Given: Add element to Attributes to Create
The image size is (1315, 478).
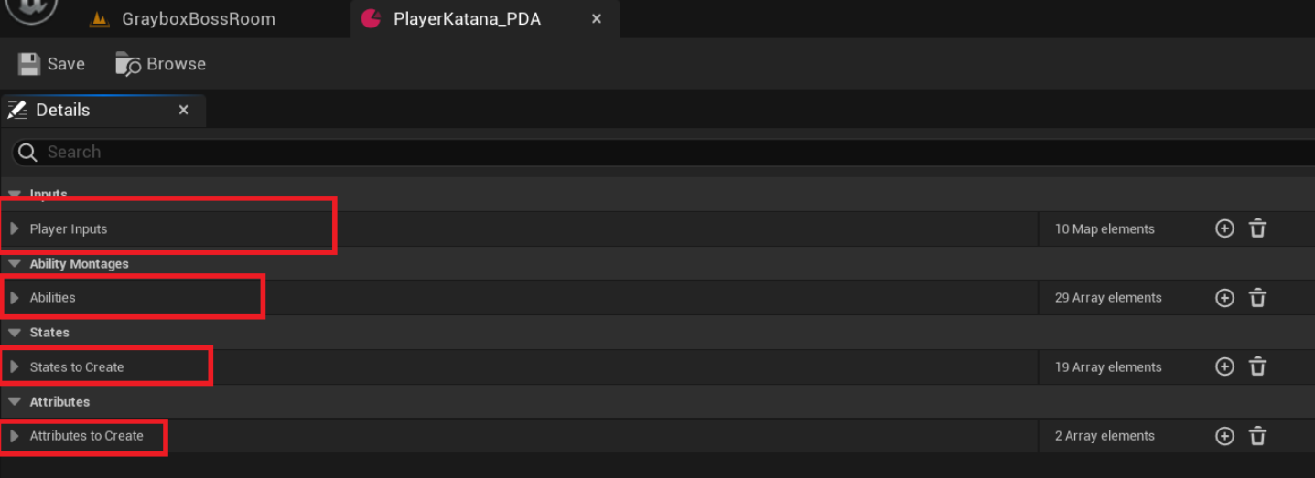Looking at the screenshot, I should tap(1224, 436).
